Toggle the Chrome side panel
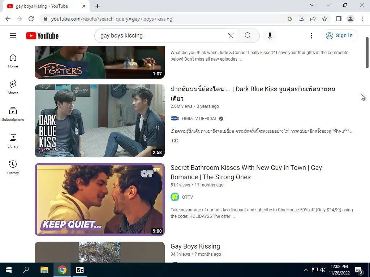The width and height of the screenshot is (370, 277). (x=339, y=19)
